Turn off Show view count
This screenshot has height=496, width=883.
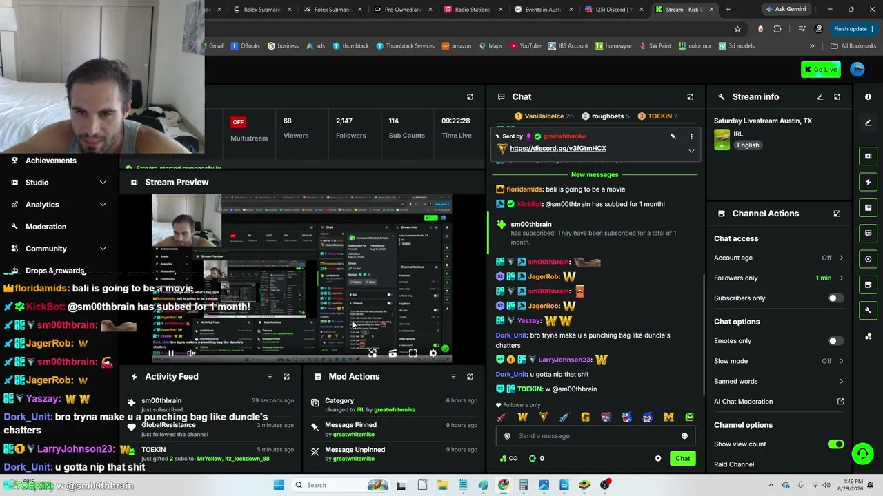pyautogui.click(x=835, y=444)
